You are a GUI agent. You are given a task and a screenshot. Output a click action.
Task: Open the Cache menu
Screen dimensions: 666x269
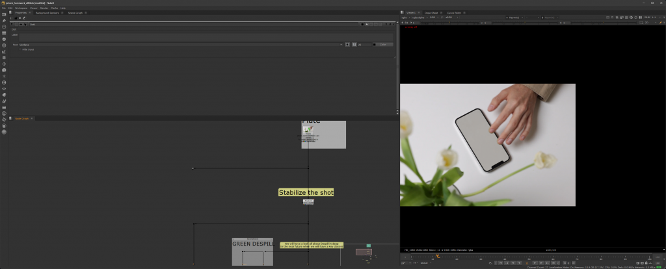tap(55, 8)
